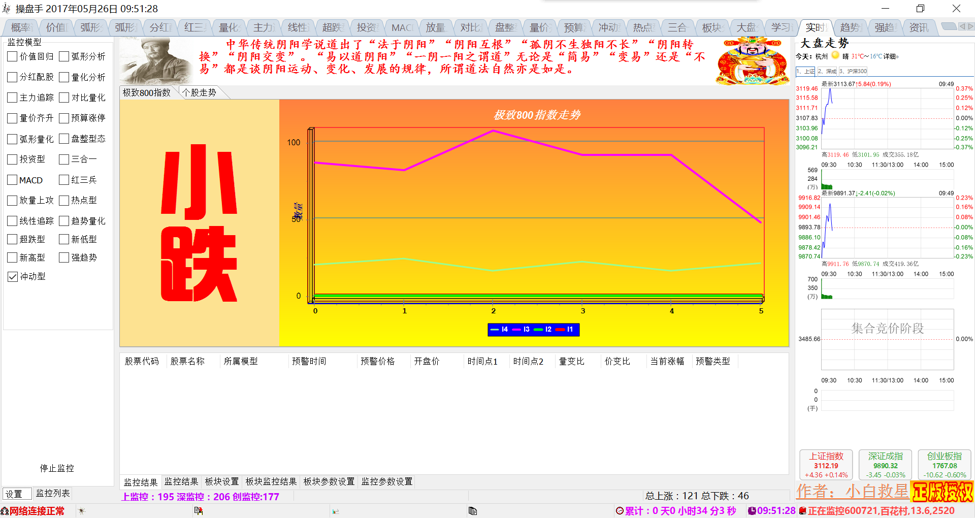Click the sunny weather icon
The height and width of the screenshot is (518, 975).
click(x=835, y=56)
